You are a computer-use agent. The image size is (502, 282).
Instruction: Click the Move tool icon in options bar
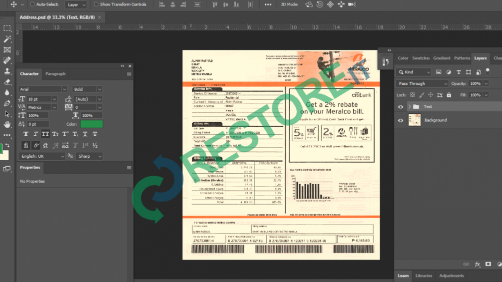[13, 4]
